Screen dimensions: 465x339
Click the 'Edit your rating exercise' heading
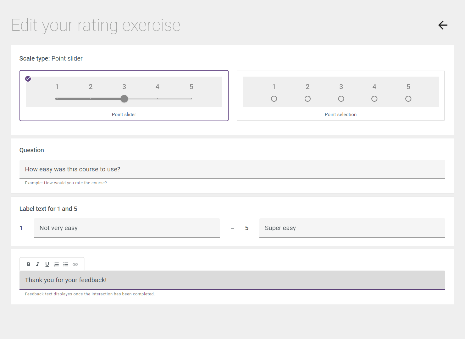(96, 25)
